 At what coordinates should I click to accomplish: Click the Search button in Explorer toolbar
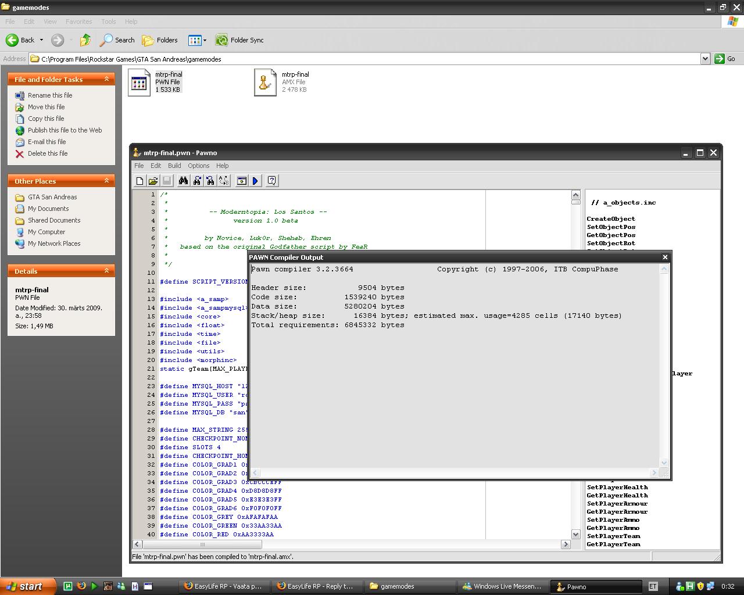117,40
